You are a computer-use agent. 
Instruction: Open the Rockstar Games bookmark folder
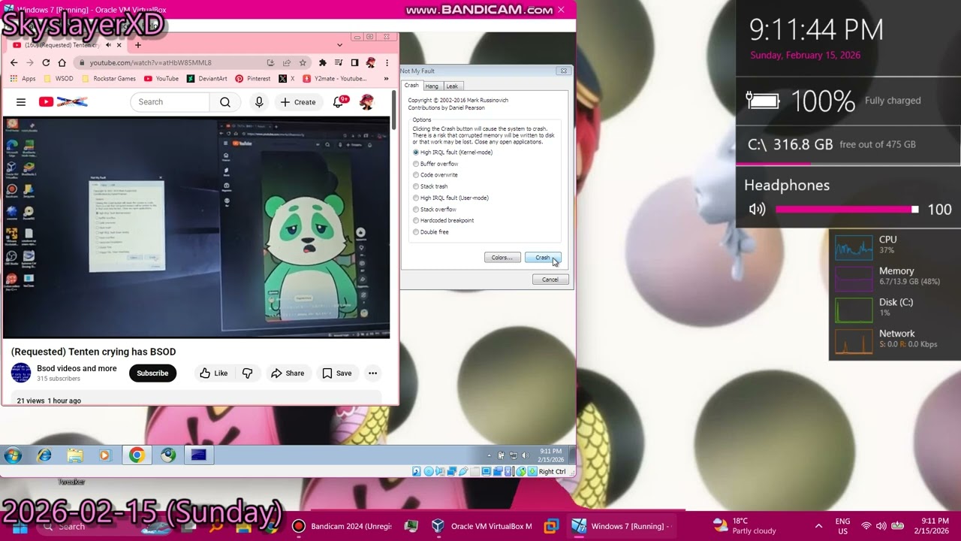108,79
